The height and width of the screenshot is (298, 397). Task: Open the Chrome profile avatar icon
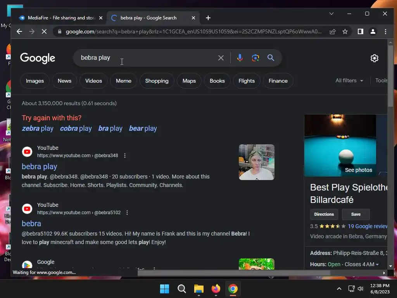pos(373,31)
